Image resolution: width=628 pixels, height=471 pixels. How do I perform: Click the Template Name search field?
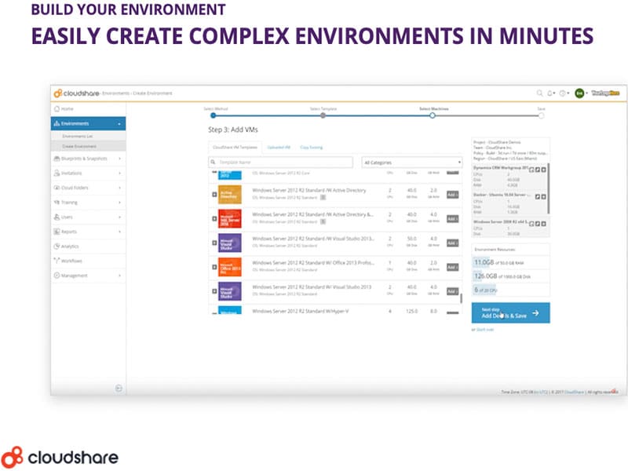(x=281, y=162)
